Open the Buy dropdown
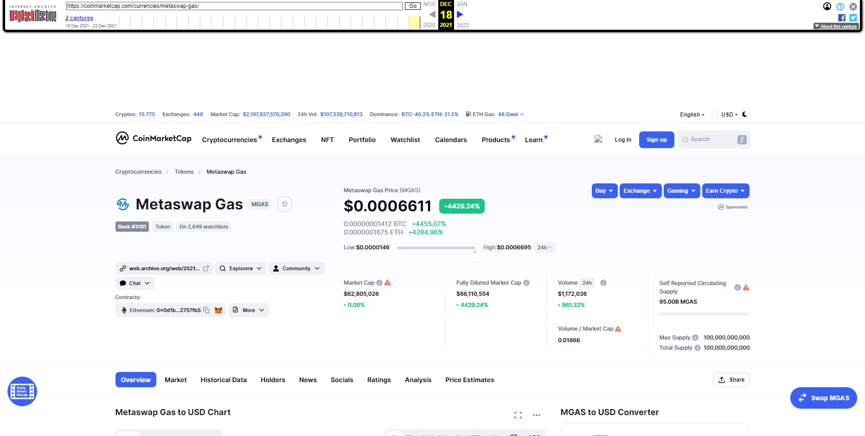 click(x=604, y=191)
